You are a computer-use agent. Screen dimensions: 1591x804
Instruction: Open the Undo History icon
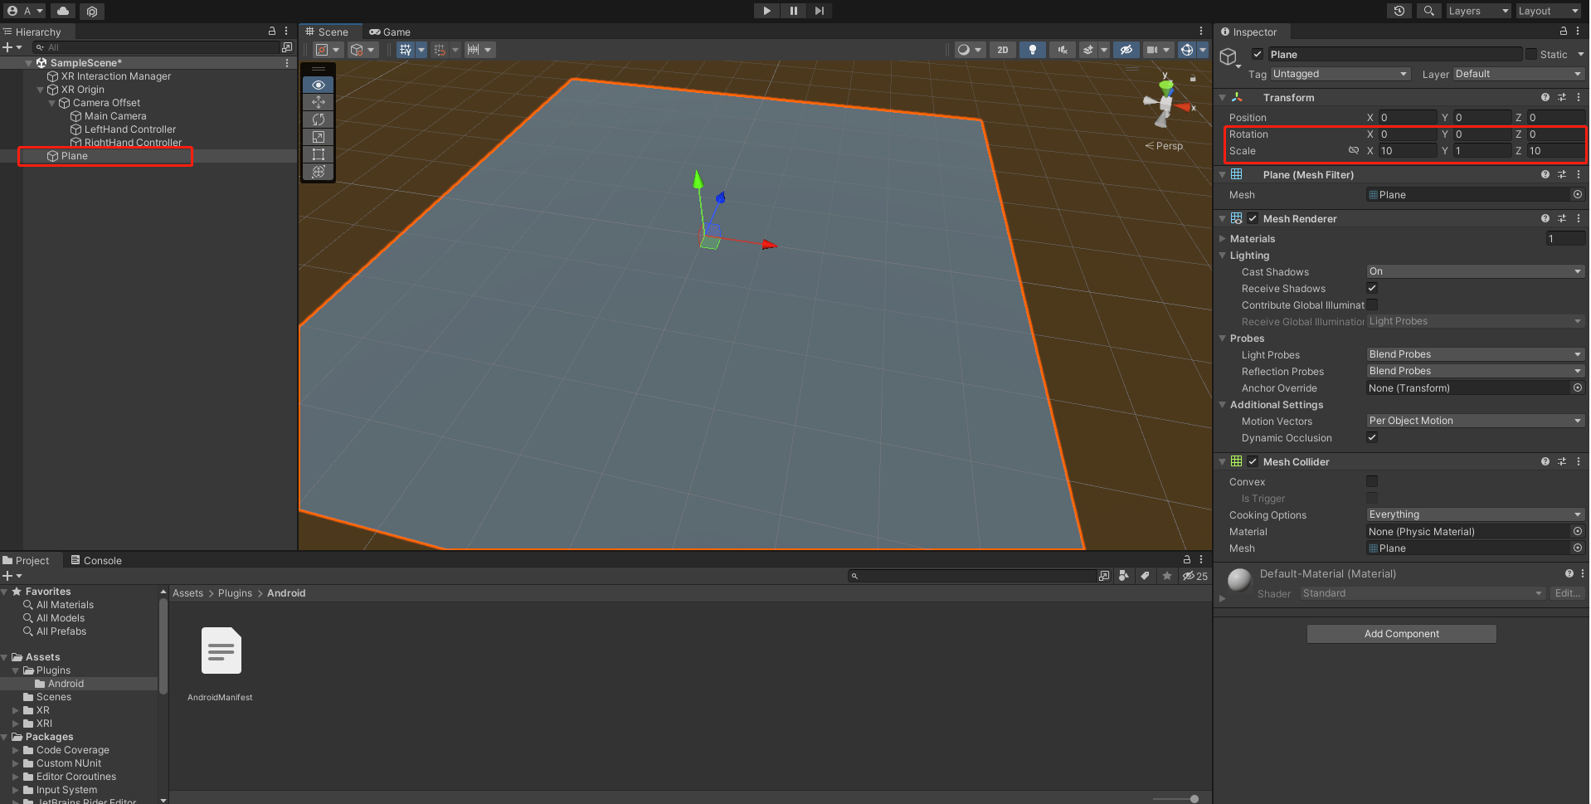1399,11
